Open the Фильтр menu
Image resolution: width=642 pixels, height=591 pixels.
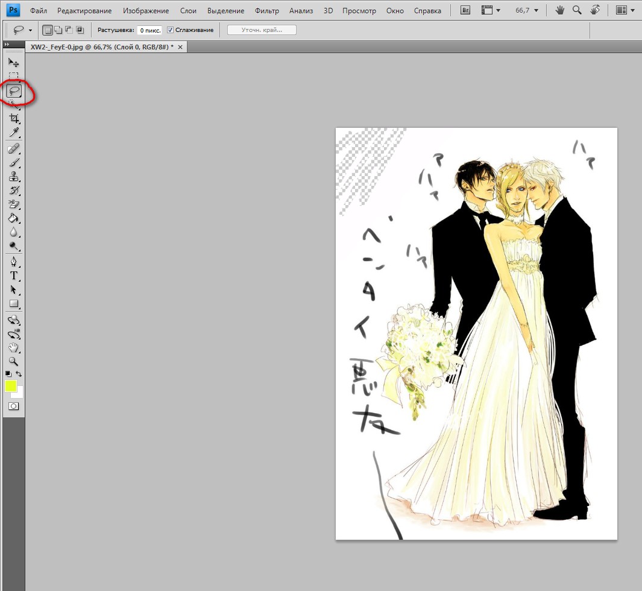tap(267, 11)
